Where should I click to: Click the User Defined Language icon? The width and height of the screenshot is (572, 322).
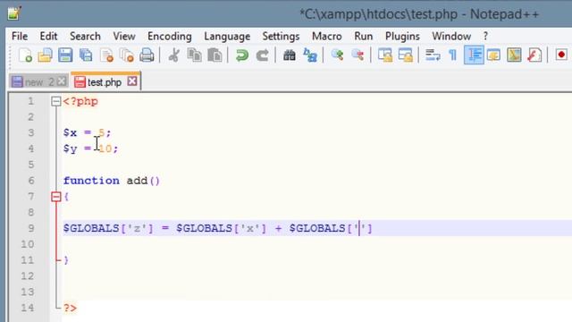coord(493,55)
